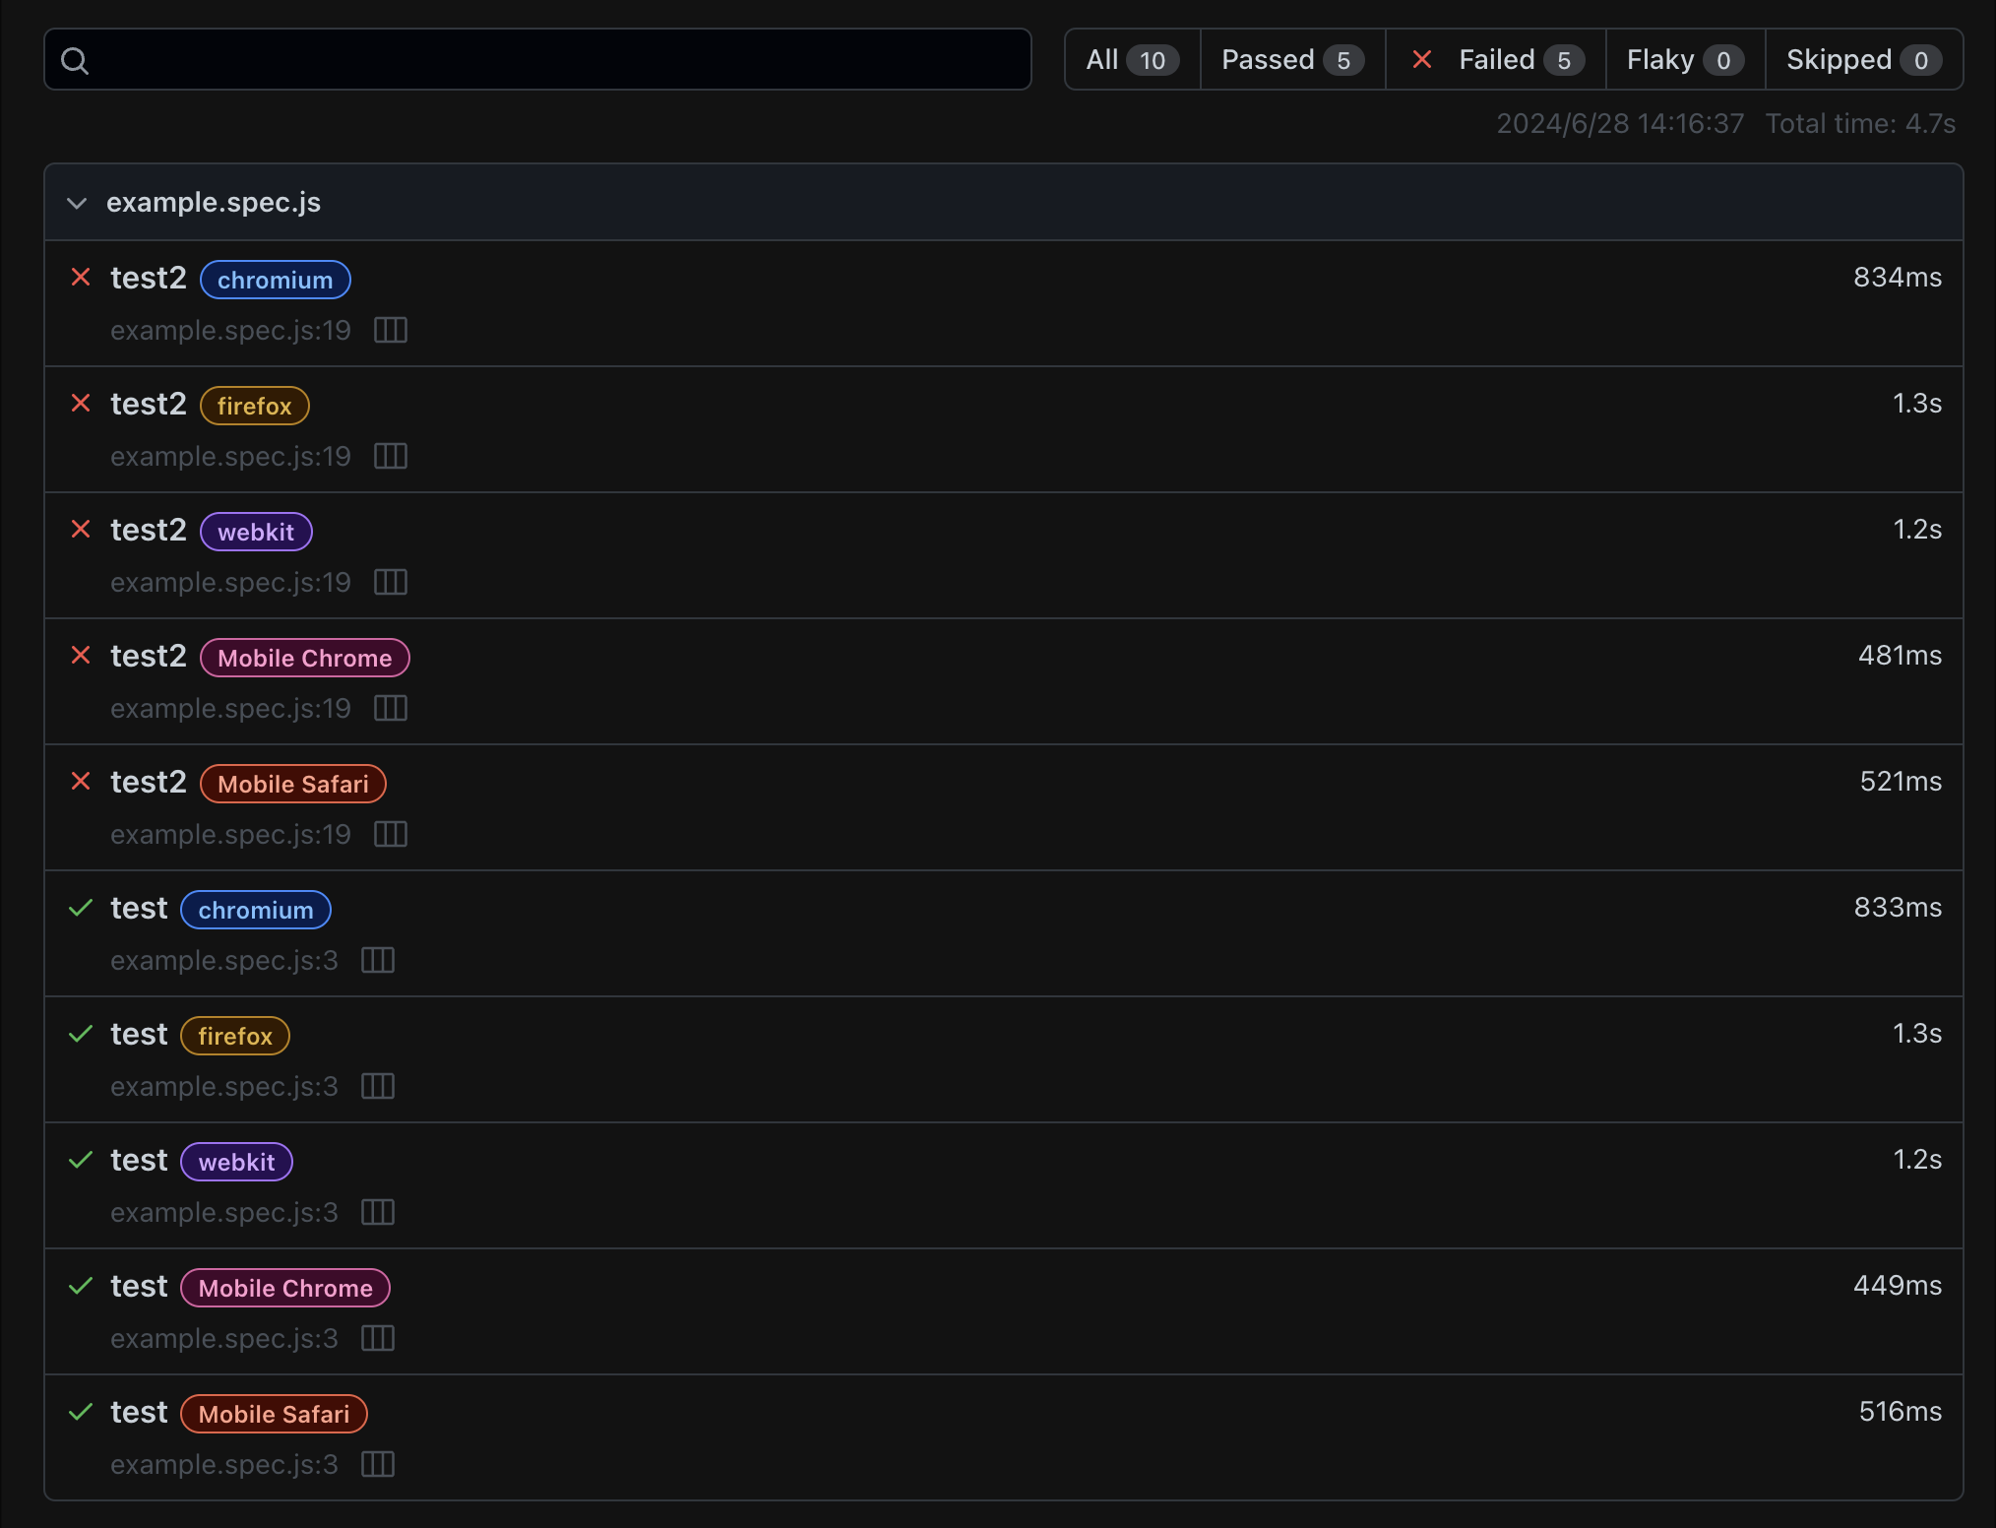The width and height of the screenshot is (1996, 1528).
Task: Collapse the example.spec.js file section
Action: 77,203
